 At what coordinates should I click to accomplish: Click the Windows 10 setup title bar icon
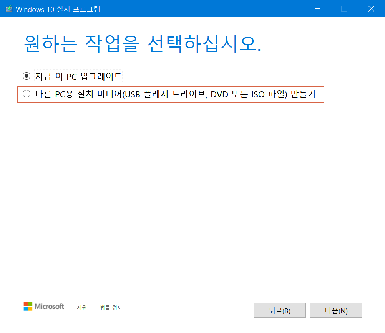click(x=9, y=9)
